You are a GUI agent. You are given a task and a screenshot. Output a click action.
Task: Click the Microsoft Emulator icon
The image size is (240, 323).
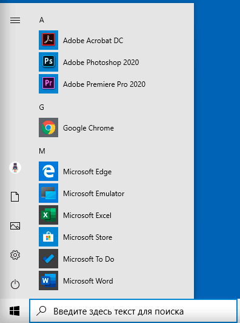[48, 193]
